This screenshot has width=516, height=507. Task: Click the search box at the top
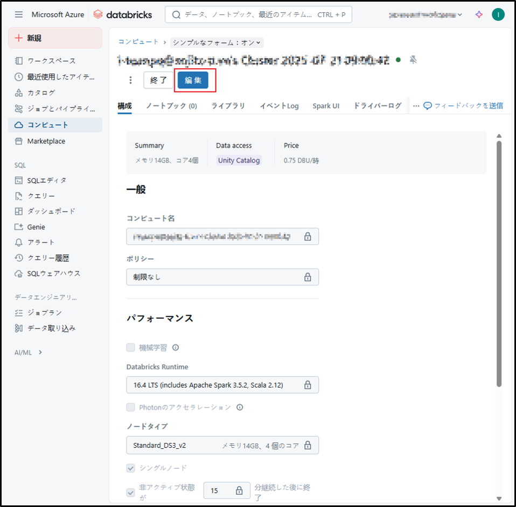point(259,15)
